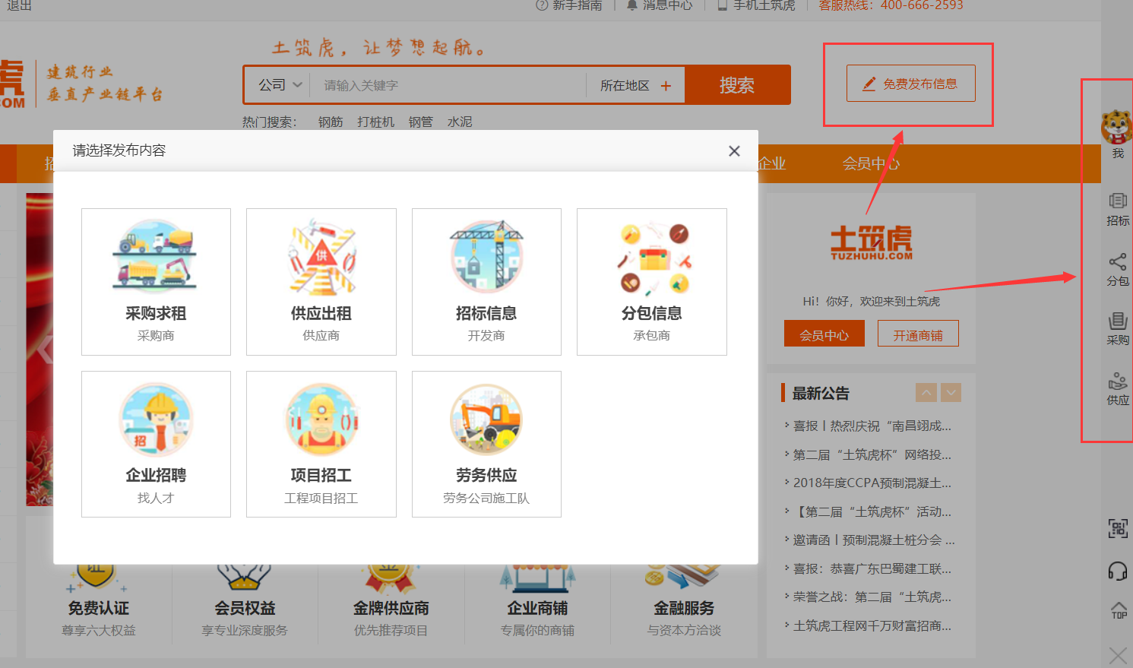The height and width of the screenshot is (668, 1133).
Task: Open the 招标信息 tender option
Action: (x=486, y=281)
